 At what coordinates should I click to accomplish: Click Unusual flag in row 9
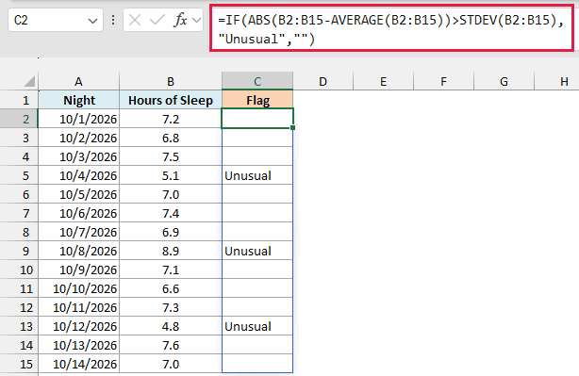pos(257,251)
